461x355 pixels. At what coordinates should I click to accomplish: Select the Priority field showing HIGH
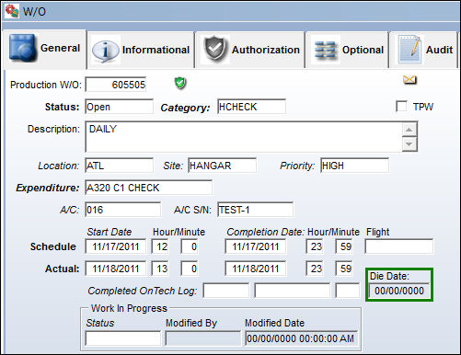(x=354, y=166)
